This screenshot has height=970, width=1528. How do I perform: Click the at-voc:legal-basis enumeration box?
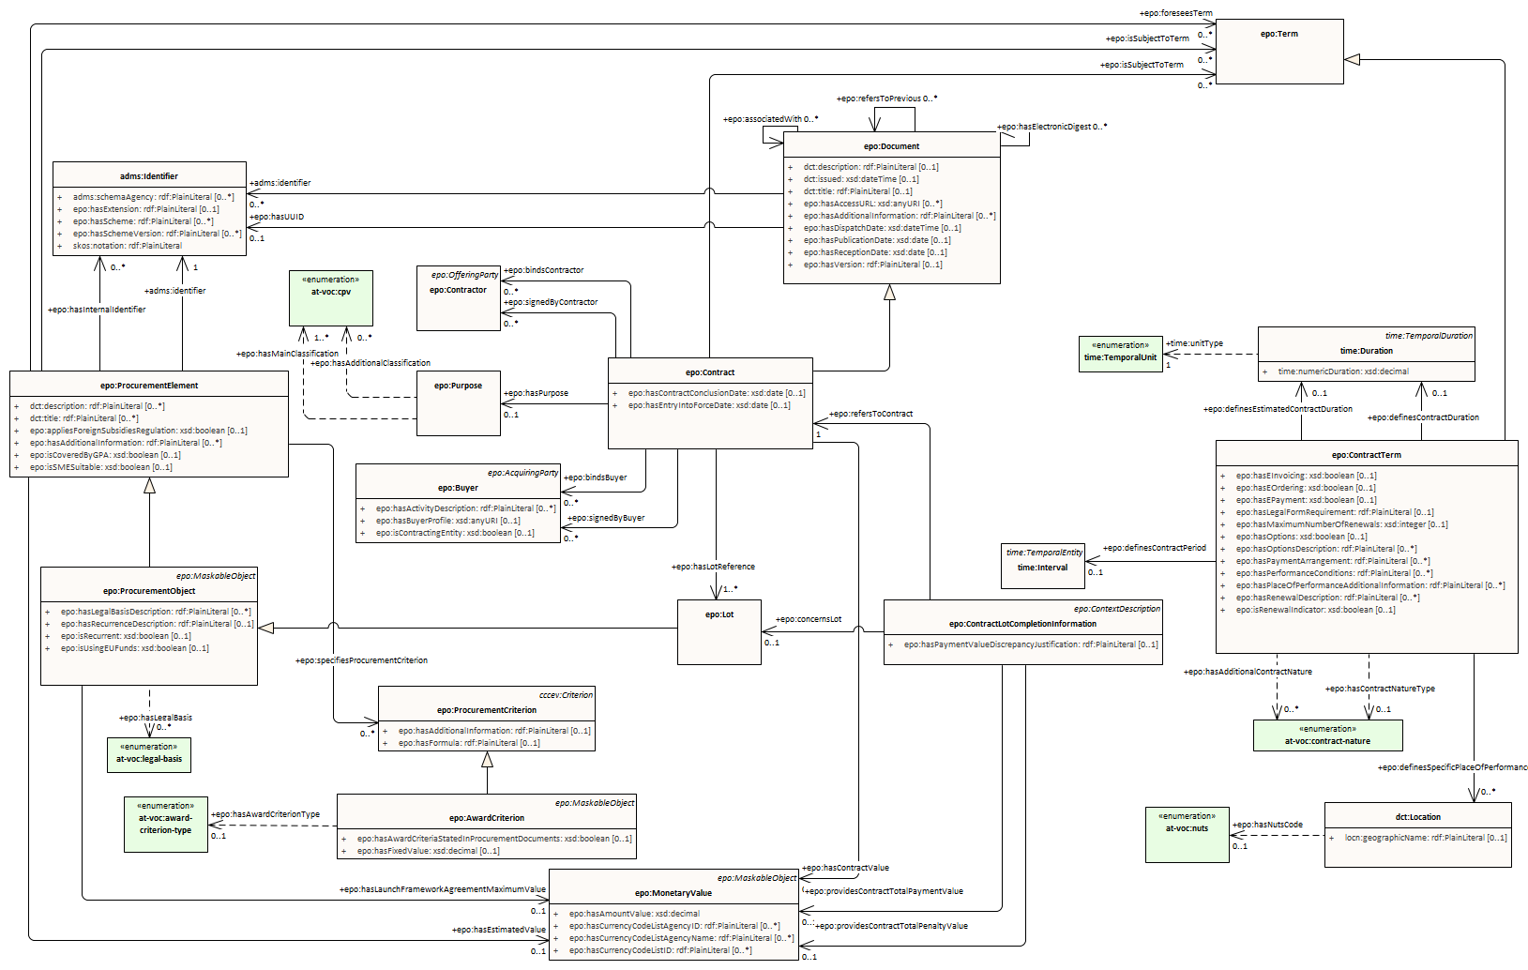[x=149, y=754]
